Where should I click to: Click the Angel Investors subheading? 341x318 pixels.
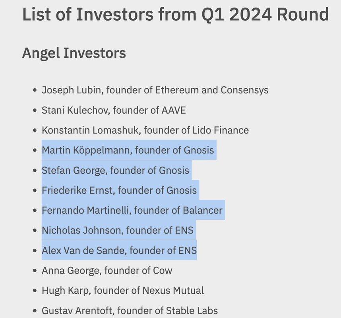click(74, 52)
